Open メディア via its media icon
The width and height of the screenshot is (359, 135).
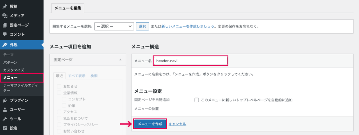pos(5,16)
